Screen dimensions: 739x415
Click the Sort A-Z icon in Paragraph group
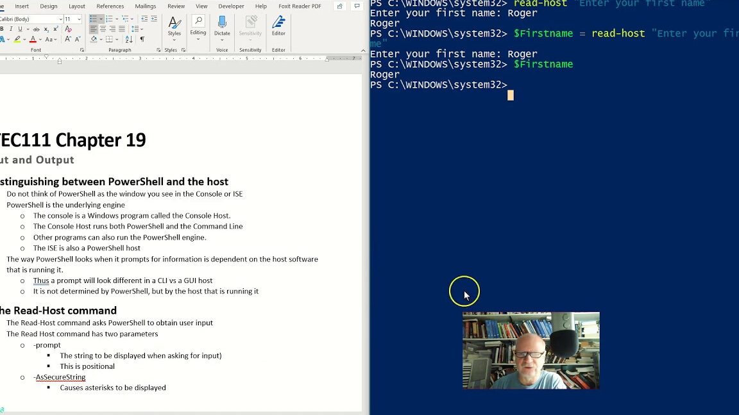[x=128, y=40]
